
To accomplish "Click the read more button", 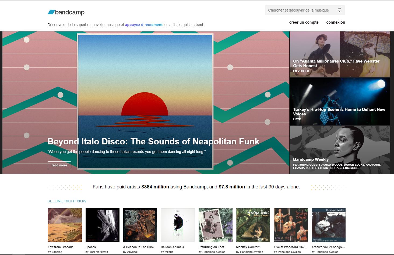I will [59, 165].
